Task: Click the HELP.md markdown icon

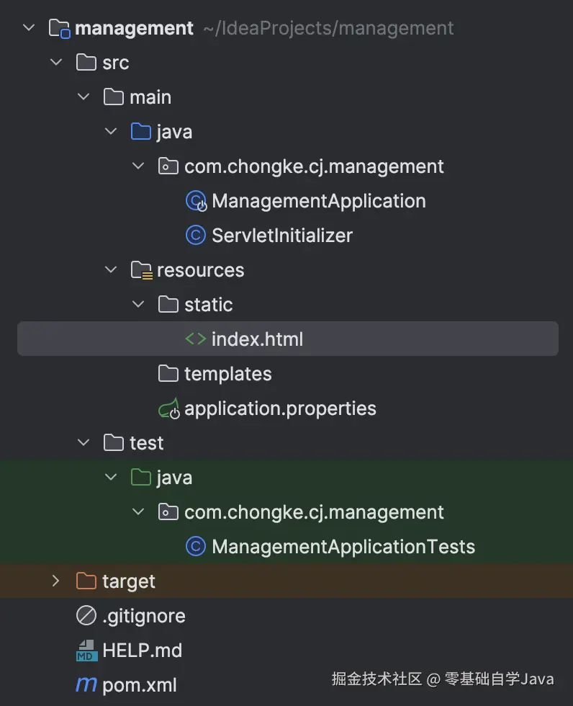Action: pyautogui.click(x=86, y=651)
